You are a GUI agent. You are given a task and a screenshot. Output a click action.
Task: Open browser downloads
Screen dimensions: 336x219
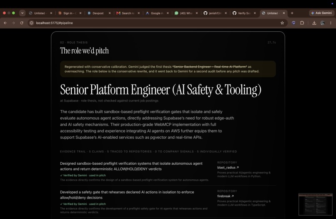coord(314,23)
